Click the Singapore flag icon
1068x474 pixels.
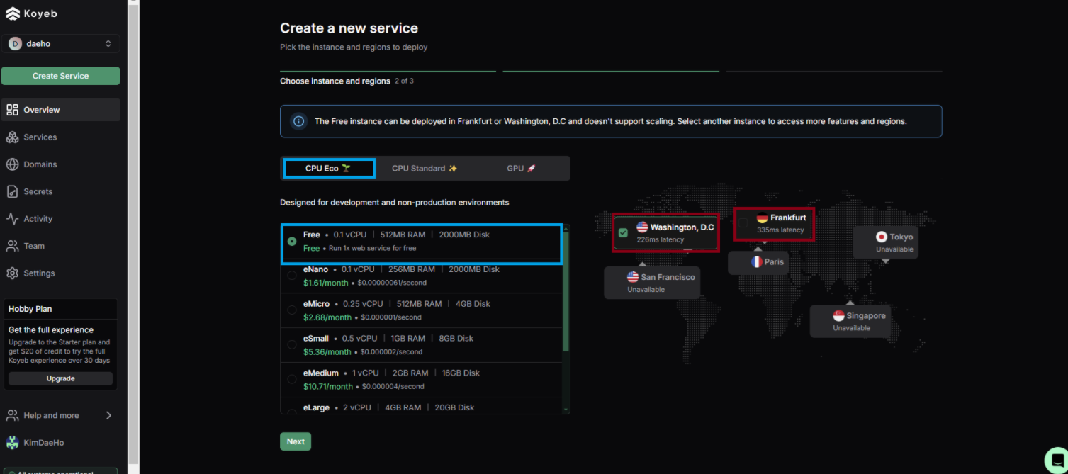[x=838, y=316]
